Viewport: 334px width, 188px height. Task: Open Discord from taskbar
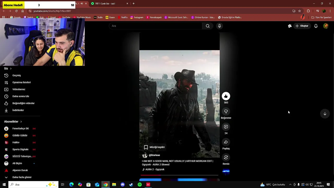(123, 185)
